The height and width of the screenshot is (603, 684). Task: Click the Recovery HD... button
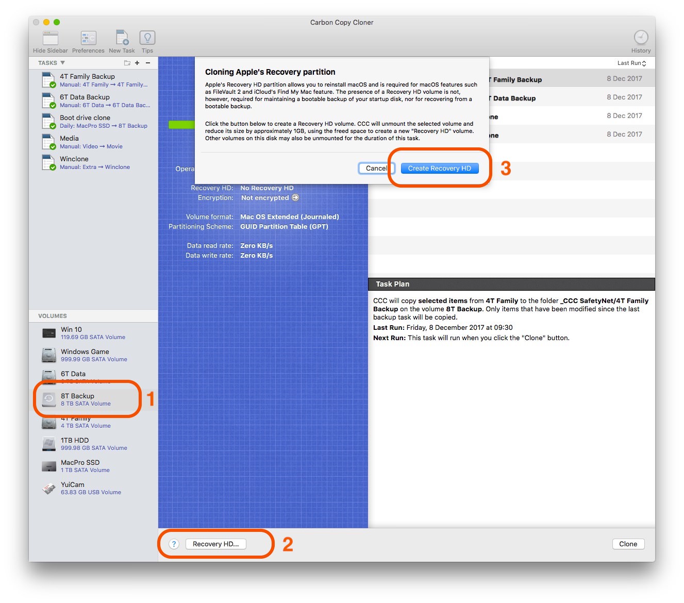coord(215,544)
